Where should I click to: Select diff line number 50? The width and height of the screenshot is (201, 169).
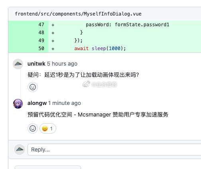coord(41,49)
